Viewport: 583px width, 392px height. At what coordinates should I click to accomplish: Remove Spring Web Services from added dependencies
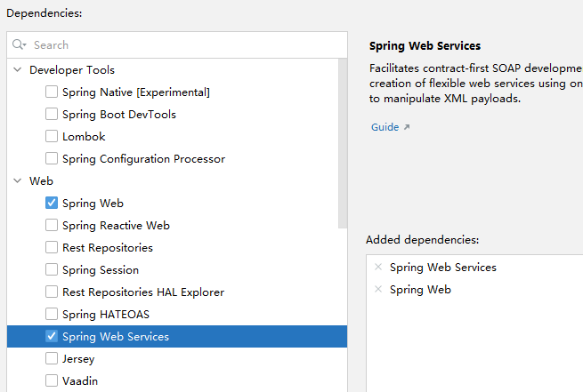coord(378,267)
